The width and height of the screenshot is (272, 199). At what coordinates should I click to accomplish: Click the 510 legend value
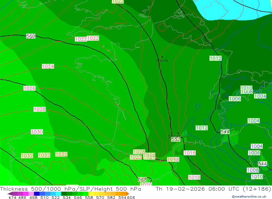(x=44, y=197)
